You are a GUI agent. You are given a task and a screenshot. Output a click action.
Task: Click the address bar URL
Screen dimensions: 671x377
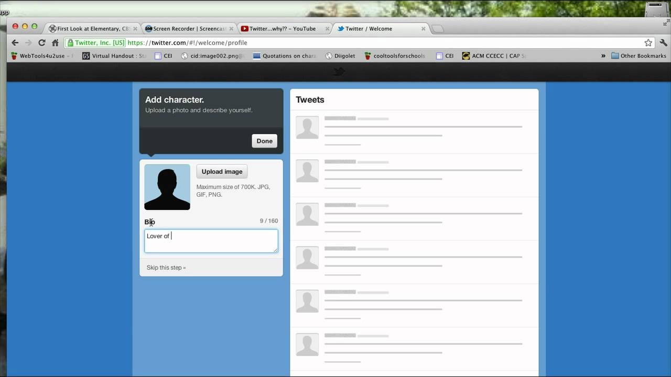187,43
